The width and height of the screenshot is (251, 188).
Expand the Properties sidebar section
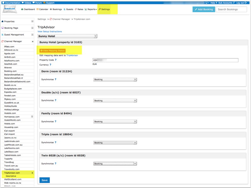pos(32,21)
